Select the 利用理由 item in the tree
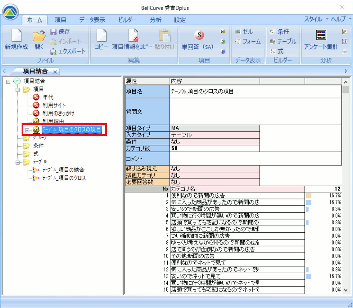Image resolution: width=353 pixels, height=308 pixels. 53,121
